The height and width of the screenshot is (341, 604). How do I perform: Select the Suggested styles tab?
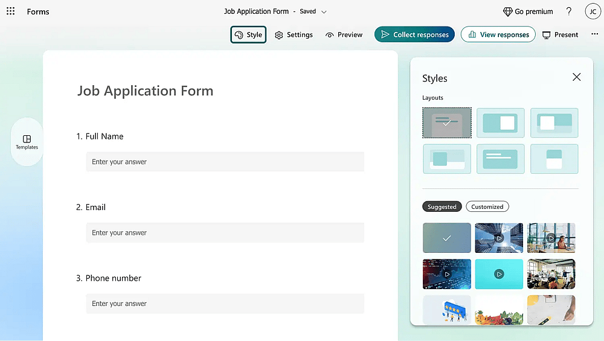coord(442,206)
